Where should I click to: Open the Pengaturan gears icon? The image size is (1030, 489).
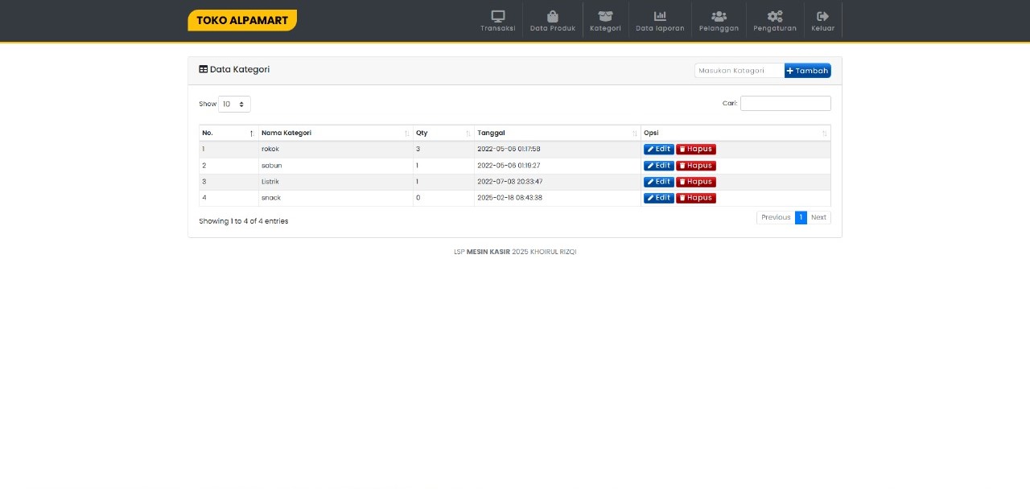[775, 16]
